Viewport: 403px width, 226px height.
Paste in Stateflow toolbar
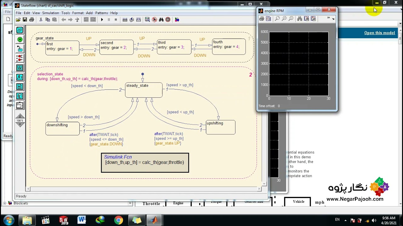click(54, 19)
